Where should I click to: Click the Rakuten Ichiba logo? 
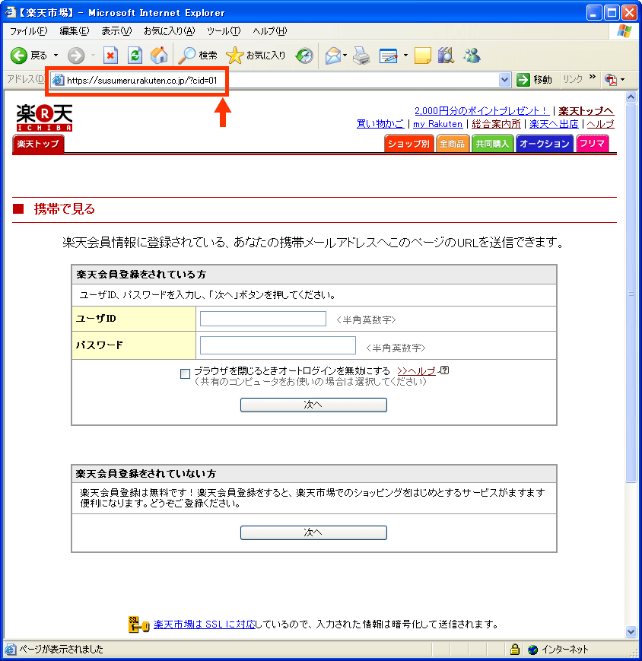pyautogui.click(x=44, y=118)
